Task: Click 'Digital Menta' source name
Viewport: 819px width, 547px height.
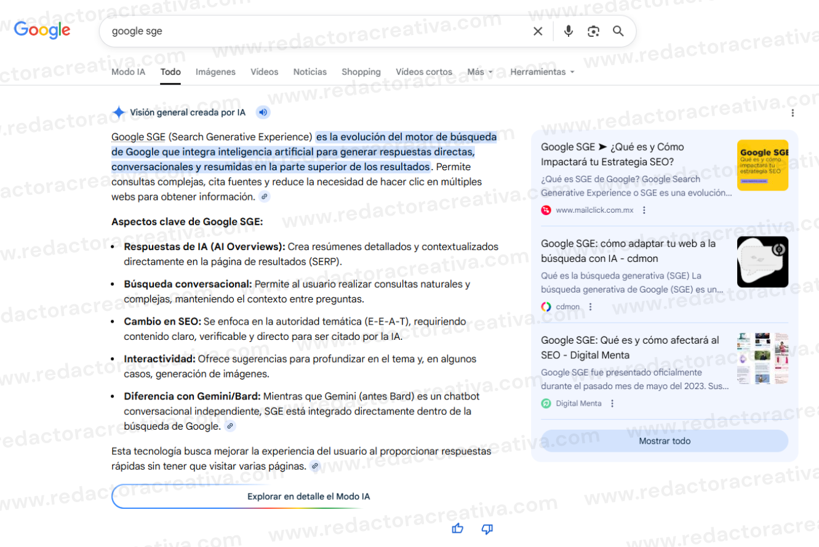Action: [x=578, y=404]
